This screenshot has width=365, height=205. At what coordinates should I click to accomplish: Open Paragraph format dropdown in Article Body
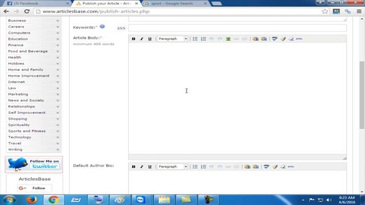172,39
